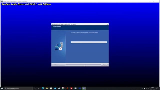Launch Microsoft Edge from taskbar
This screenshot has width=160, height=90.
pyautogui.click(x=43, y=88)
